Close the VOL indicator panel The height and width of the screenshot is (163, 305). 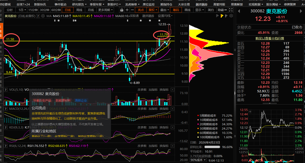[x=172, y=90]
